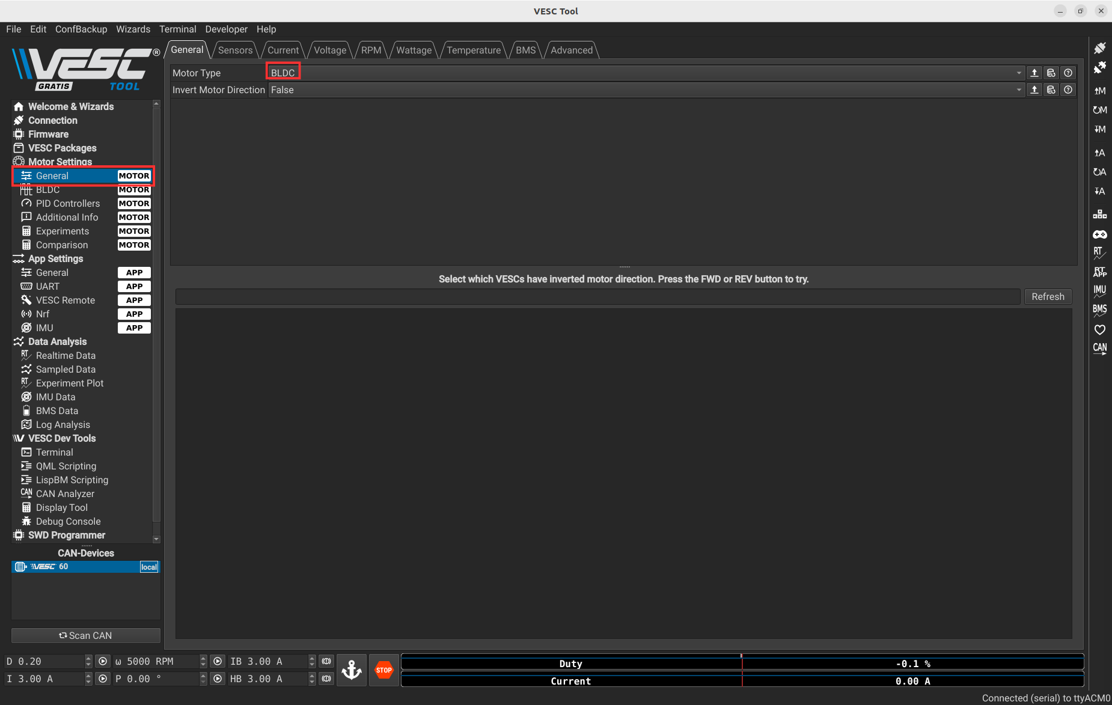Click read default app configuration (↓A) icon
Screen dimensions: 1112x705
pyautogui.click(x=1099, y=191)
